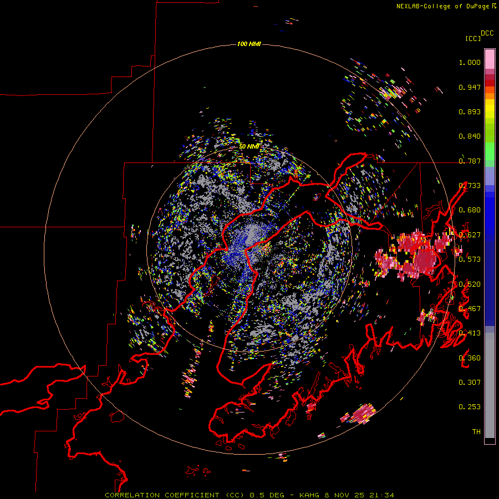
Task: Select the 0.840 scale value
Action: pos(470,136)
